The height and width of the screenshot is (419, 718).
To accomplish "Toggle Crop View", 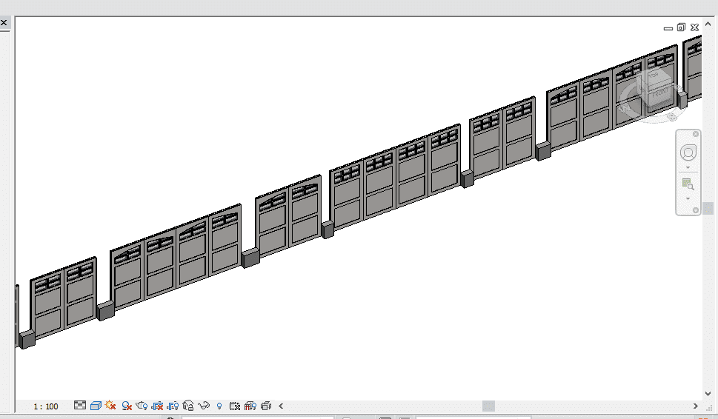I will [x=157, y=406].
